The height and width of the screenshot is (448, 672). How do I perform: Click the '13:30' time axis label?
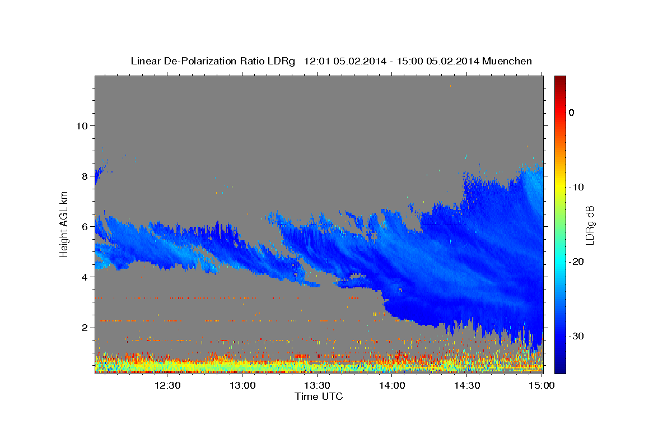point(317,385)
